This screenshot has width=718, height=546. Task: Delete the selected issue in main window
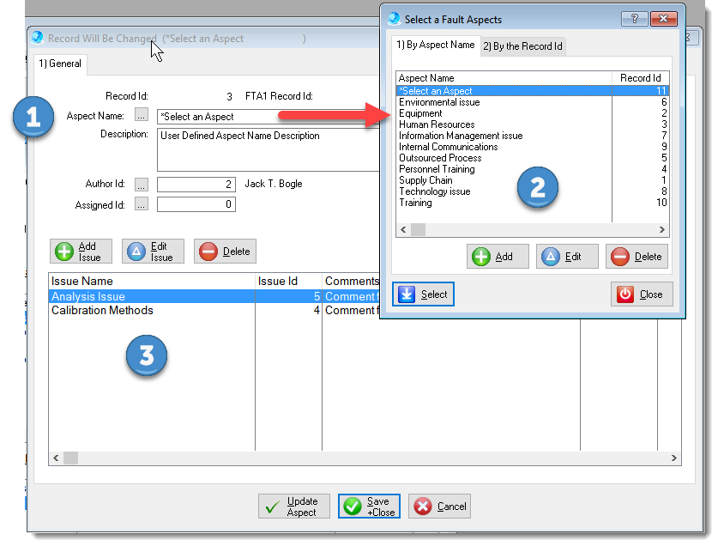coord(225,252)
